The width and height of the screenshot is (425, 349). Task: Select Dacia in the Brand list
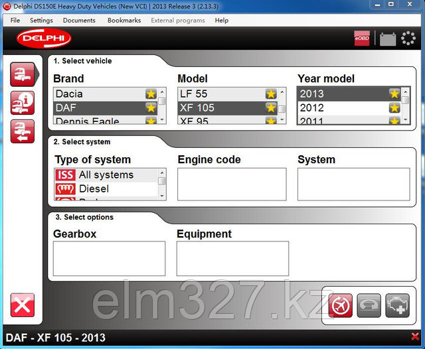tap(106, 94)
